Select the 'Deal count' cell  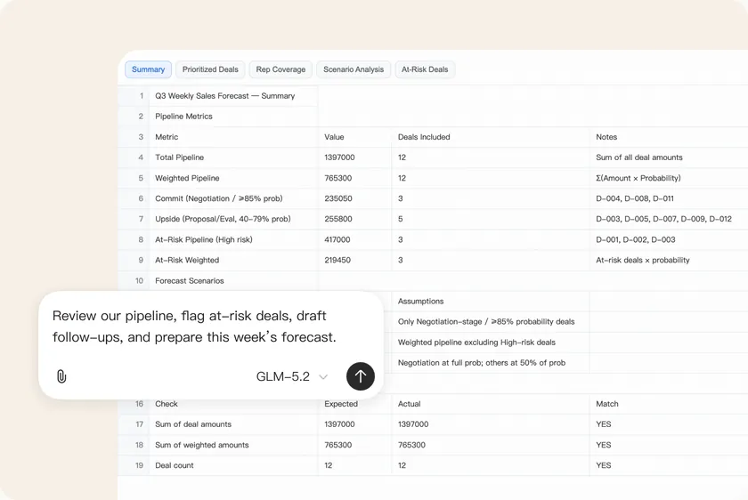(233, 465)
